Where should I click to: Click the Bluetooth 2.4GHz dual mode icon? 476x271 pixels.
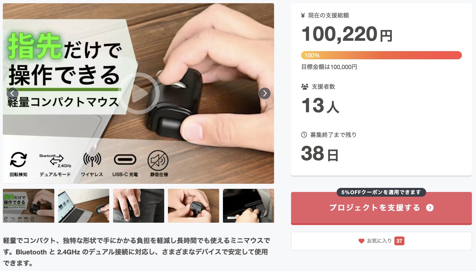[55, 161]
